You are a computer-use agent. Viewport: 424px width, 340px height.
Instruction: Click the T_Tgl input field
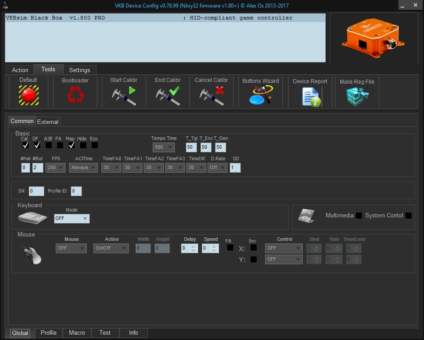tap(191, 147)
